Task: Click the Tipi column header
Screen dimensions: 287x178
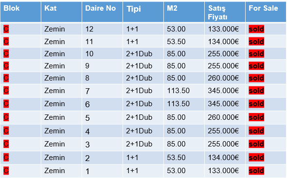Action: coord(143,12)
